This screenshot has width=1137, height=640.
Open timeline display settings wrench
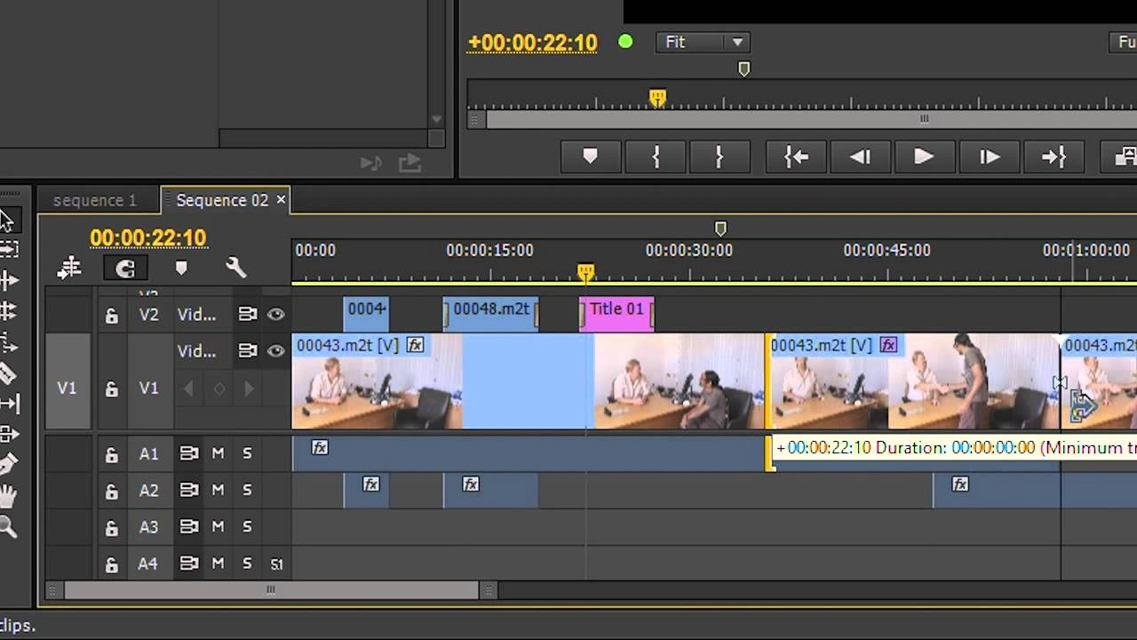(235, 268)
